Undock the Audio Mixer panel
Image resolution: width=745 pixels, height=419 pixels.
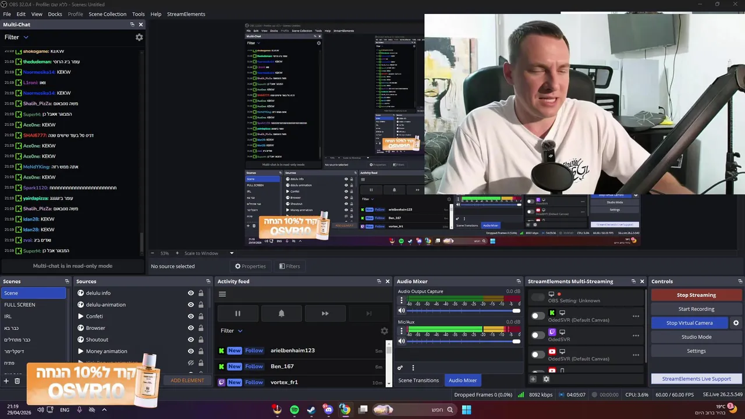click(519, 281)
